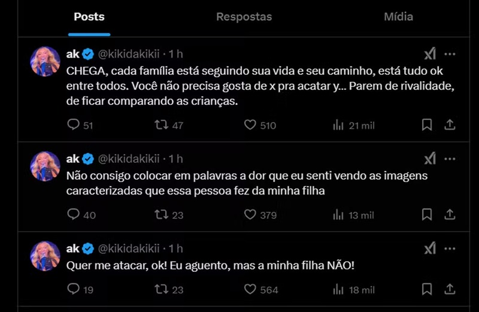Like the post with 510 likes
The height and width of the screenshot is (312, 479).
pos(250,125)
